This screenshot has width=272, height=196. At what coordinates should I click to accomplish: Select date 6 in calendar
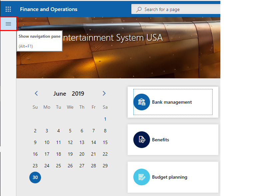pyautogui.click(x=82, y=131)
